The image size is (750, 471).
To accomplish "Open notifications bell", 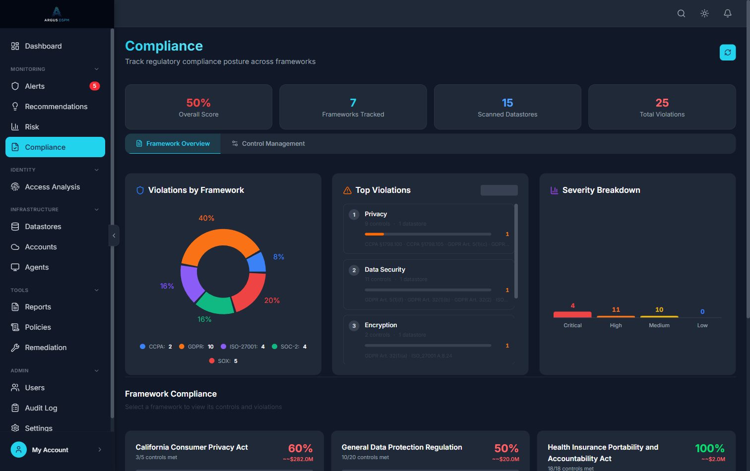I will [728, 13].
